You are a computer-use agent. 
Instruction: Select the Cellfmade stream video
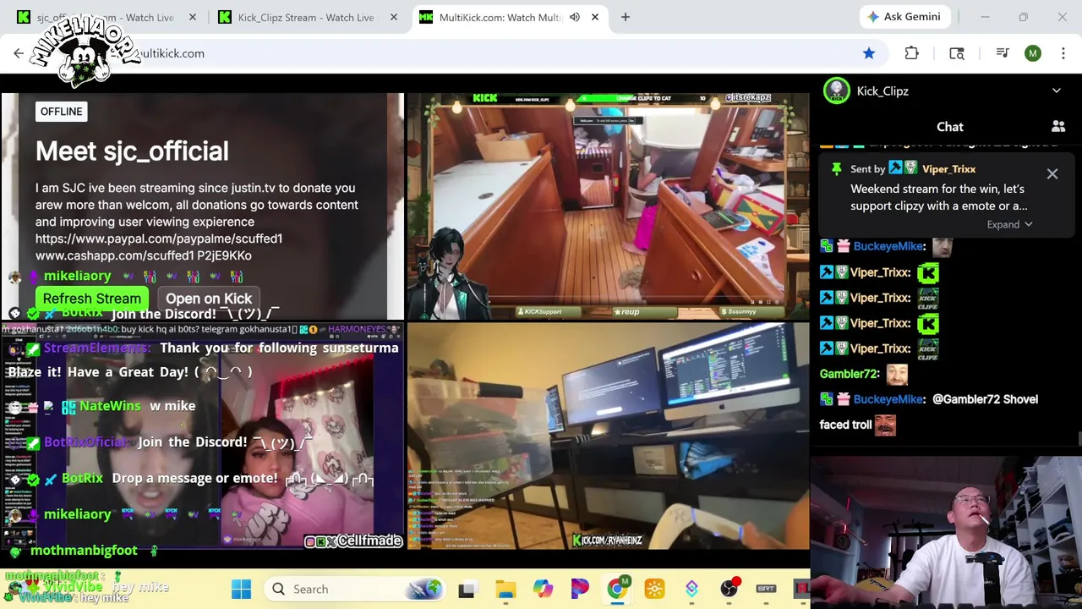pyautogui.click(x=203, y=436)
